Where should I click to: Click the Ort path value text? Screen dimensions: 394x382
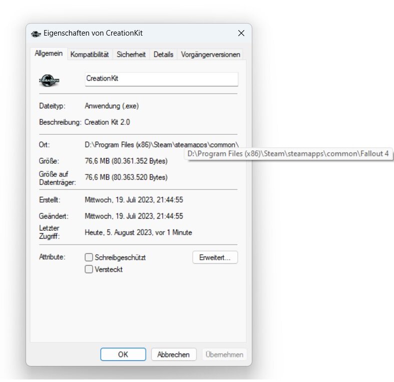162,145
